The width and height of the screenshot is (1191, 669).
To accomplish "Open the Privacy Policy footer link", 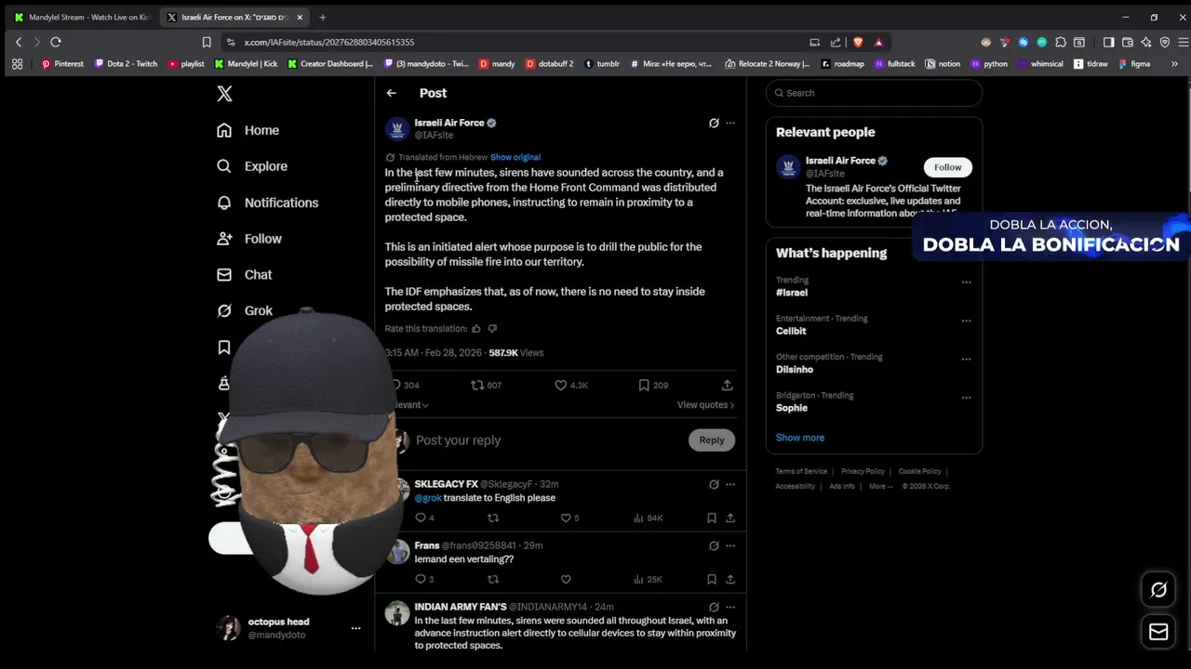I will (x=863, y=472).
